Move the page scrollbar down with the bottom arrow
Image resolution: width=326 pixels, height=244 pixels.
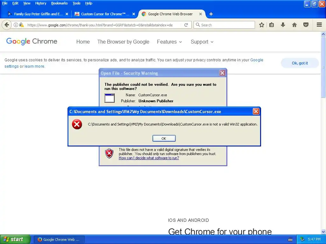pos(323,232)
